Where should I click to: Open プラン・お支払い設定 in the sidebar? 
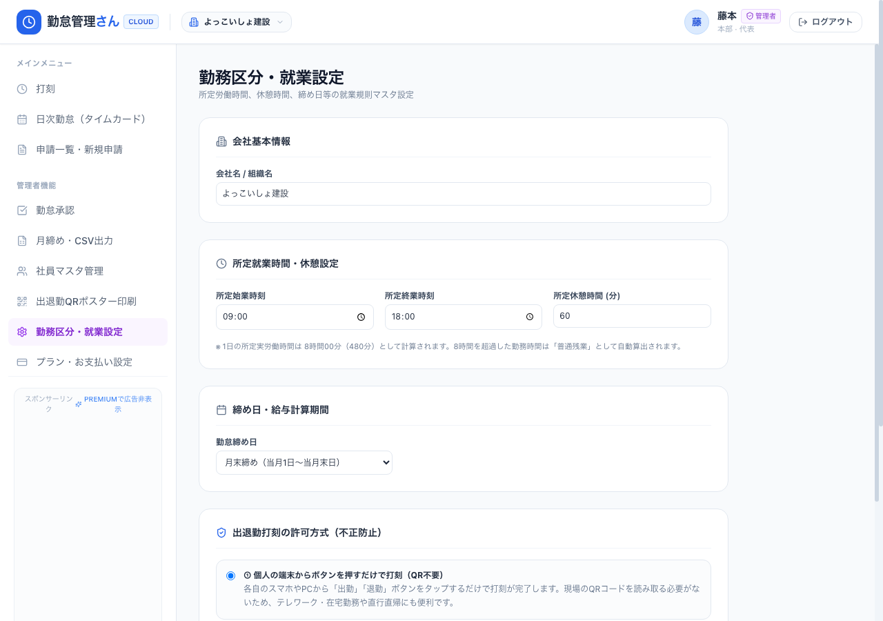click(x=88, y=362)
